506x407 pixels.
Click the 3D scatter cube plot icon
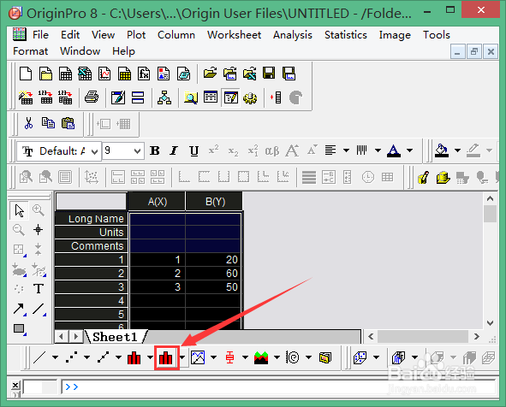pos(360,357)
